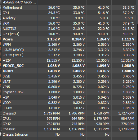
Task: Select the +3.3V (3VCC) label
Action: [13, 55]
